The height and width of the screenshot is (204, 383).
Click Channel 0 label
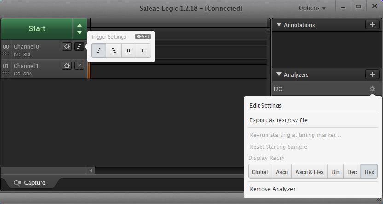click(26, 46)
